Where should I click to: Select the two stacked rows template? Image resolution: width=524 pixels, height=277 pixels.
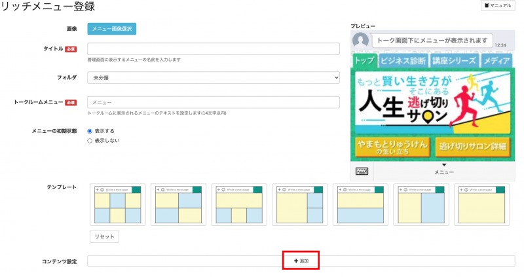[360, 205]
